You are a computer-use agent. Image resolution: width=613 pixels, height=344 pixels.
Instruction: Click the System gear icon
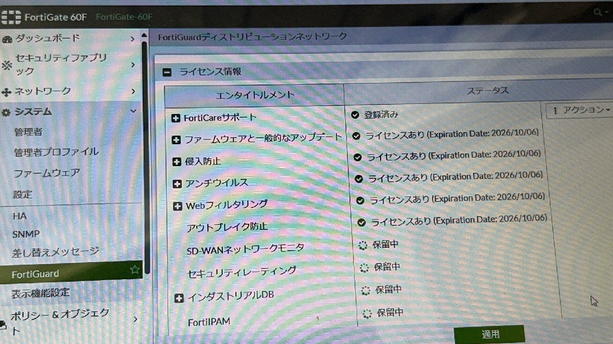(x=6, y=113)
